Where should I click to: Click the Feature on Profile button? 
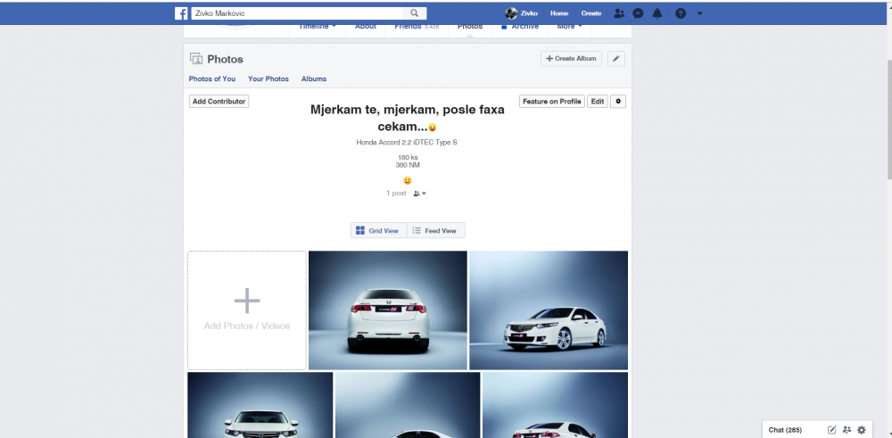tap(552, 102)
